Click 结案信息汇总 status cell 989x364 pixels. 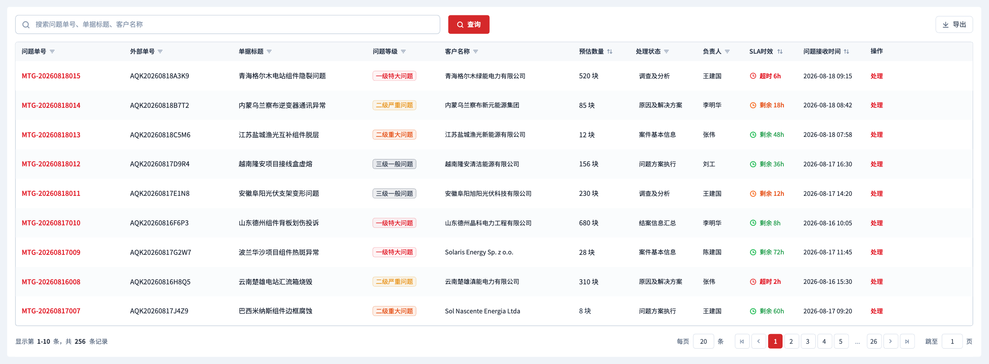pyautogui.click(x=657, y=223)
